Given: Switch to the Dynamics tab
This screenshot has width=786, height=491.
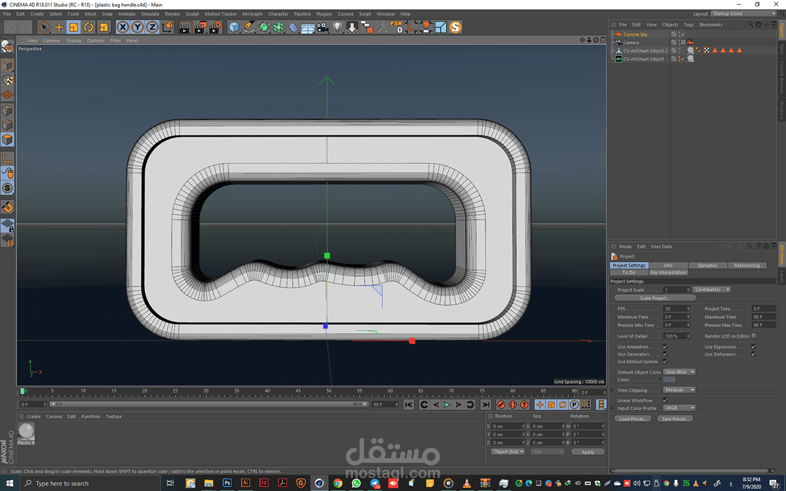Looking at the screenshot, I should coord(707,265).
